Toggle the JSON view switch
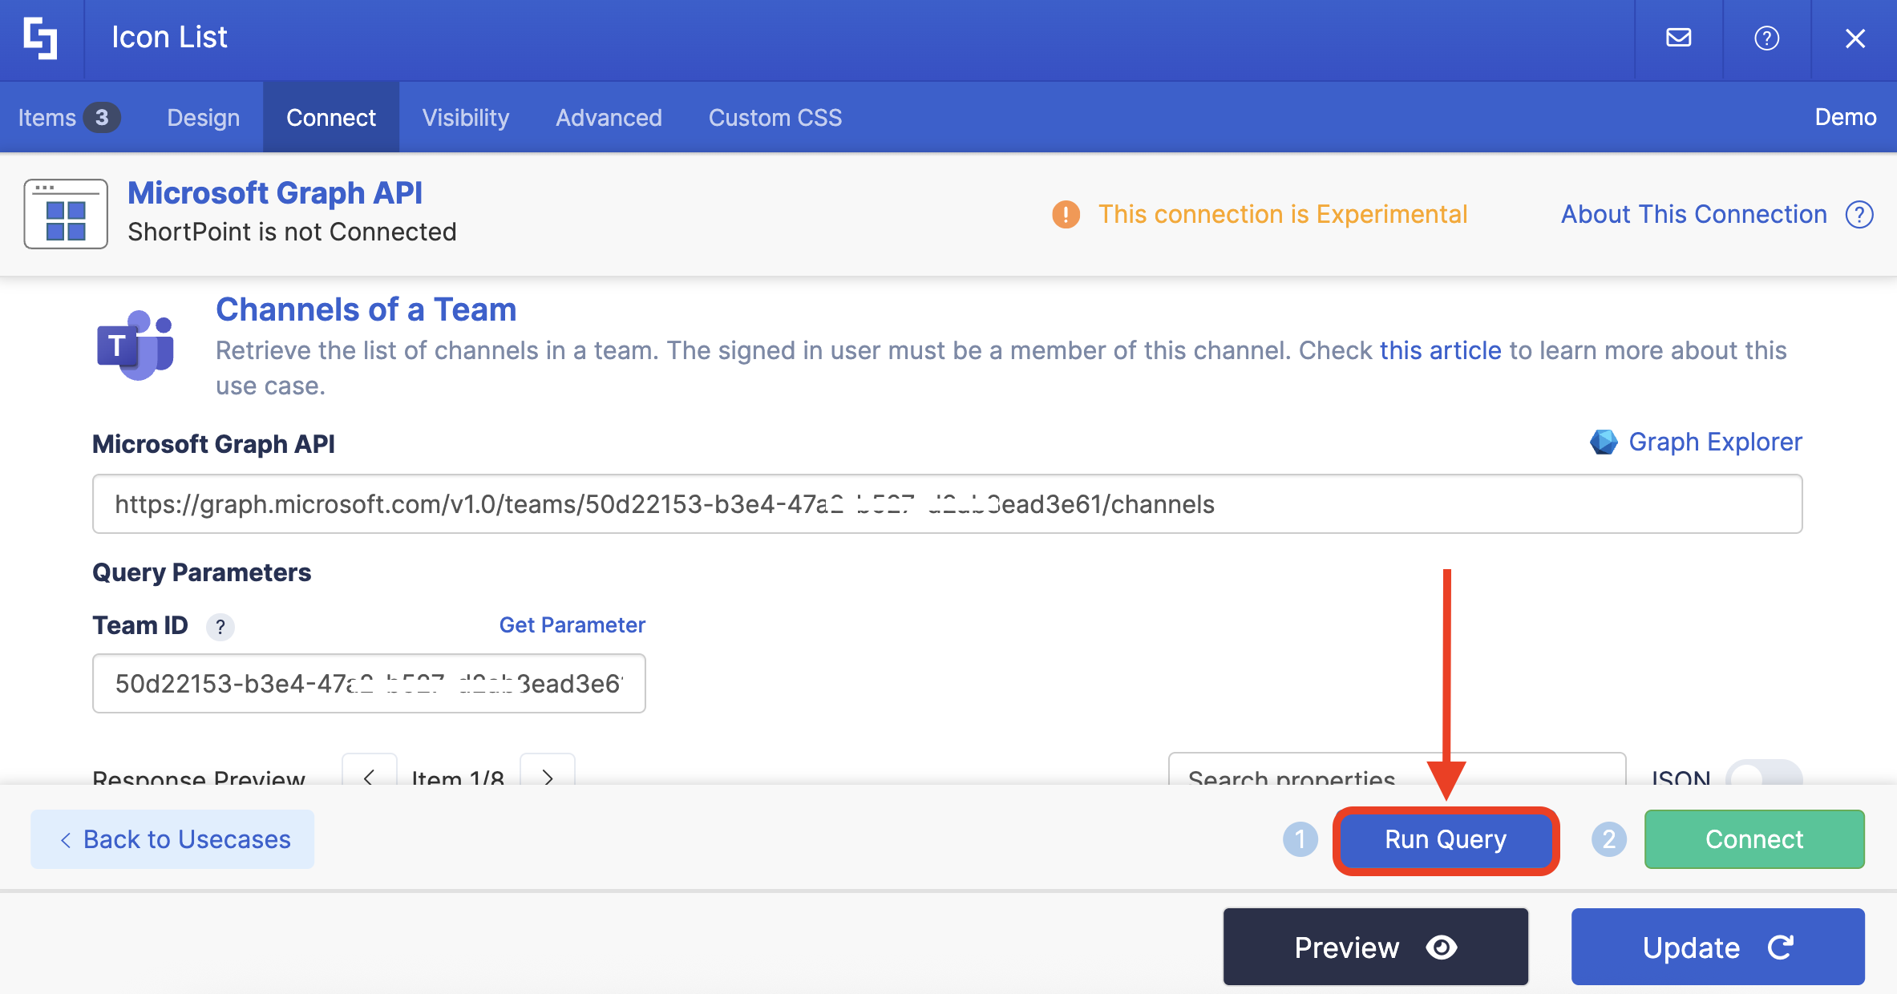Image resolution: width=1897 pixels, height=994 pixels. 1763,774
